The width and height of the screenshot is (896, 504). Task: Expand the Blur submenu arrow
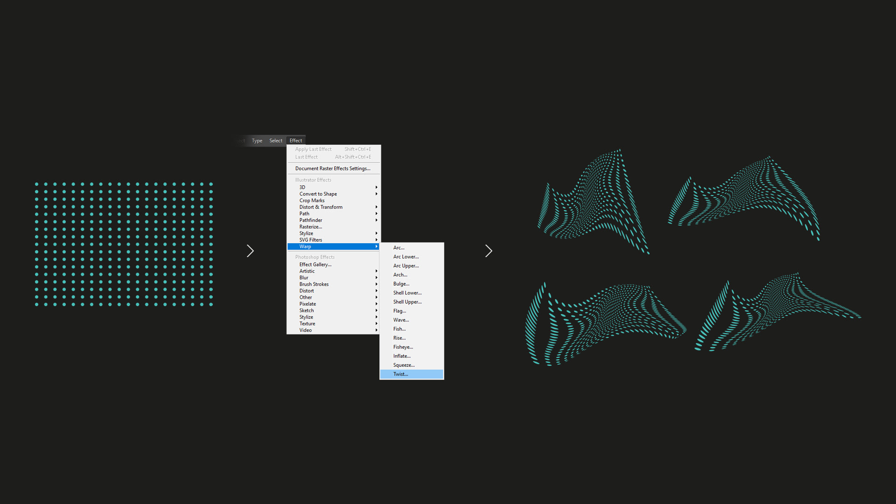pyautogui.click(x=376, y=278)
